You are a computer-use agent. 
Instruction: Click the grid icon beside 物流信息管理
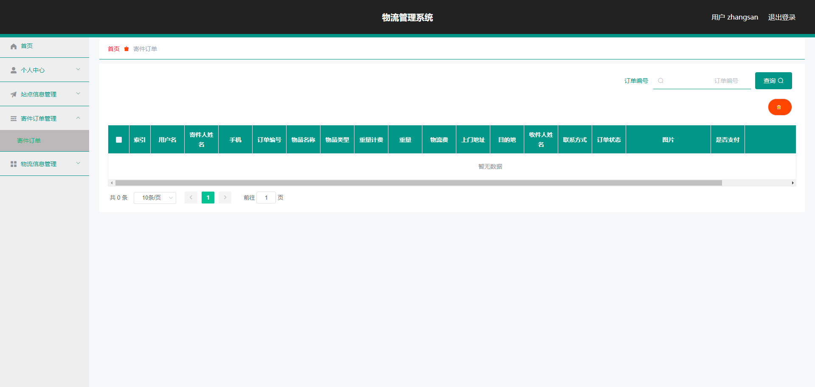(x=14, y=164)
